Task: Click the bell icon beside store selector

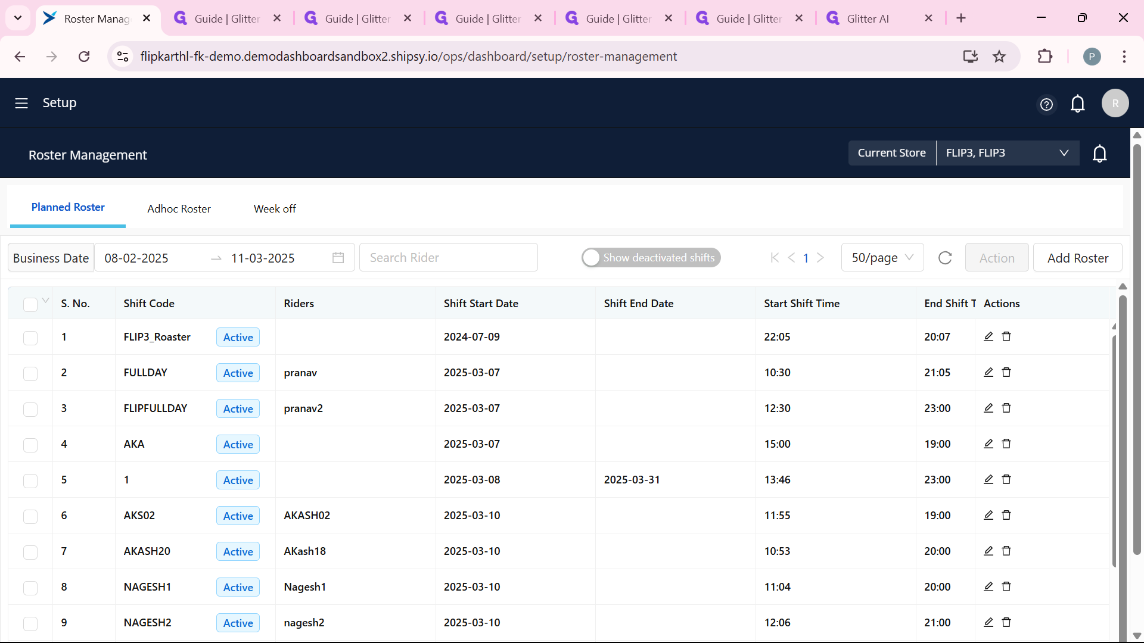Action: pyautogui.click(x=1100, y=154)
